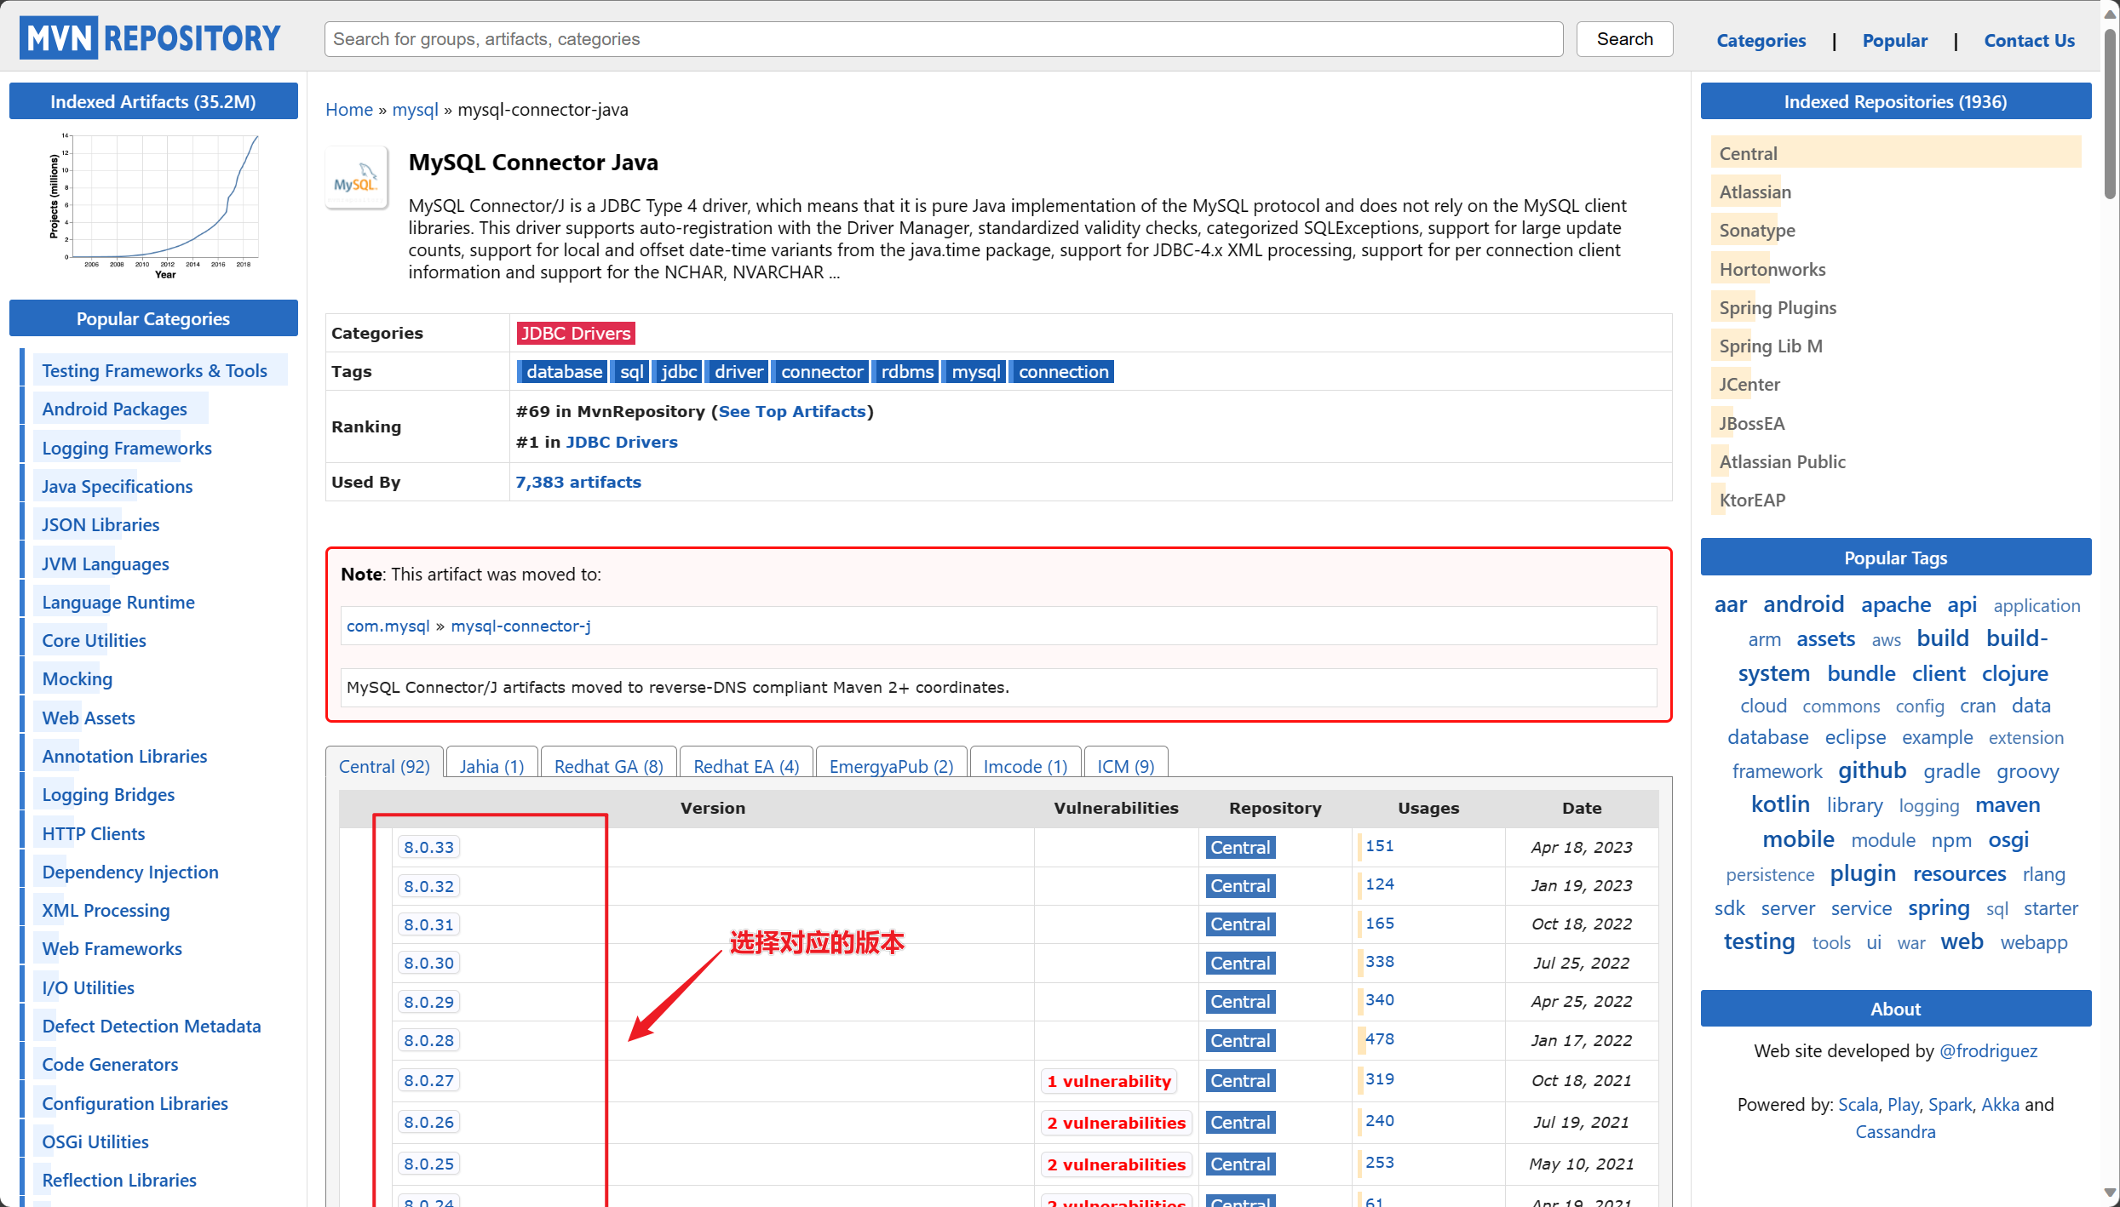Open the 151 usages link for 8.0.33
2120x1207 pixels.
1380,845
